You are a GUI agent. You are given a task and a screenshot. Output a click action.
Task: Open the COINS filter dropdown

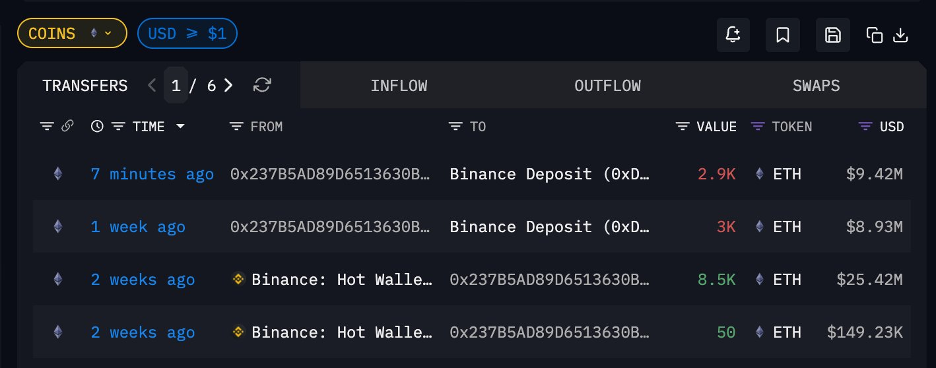72,34
